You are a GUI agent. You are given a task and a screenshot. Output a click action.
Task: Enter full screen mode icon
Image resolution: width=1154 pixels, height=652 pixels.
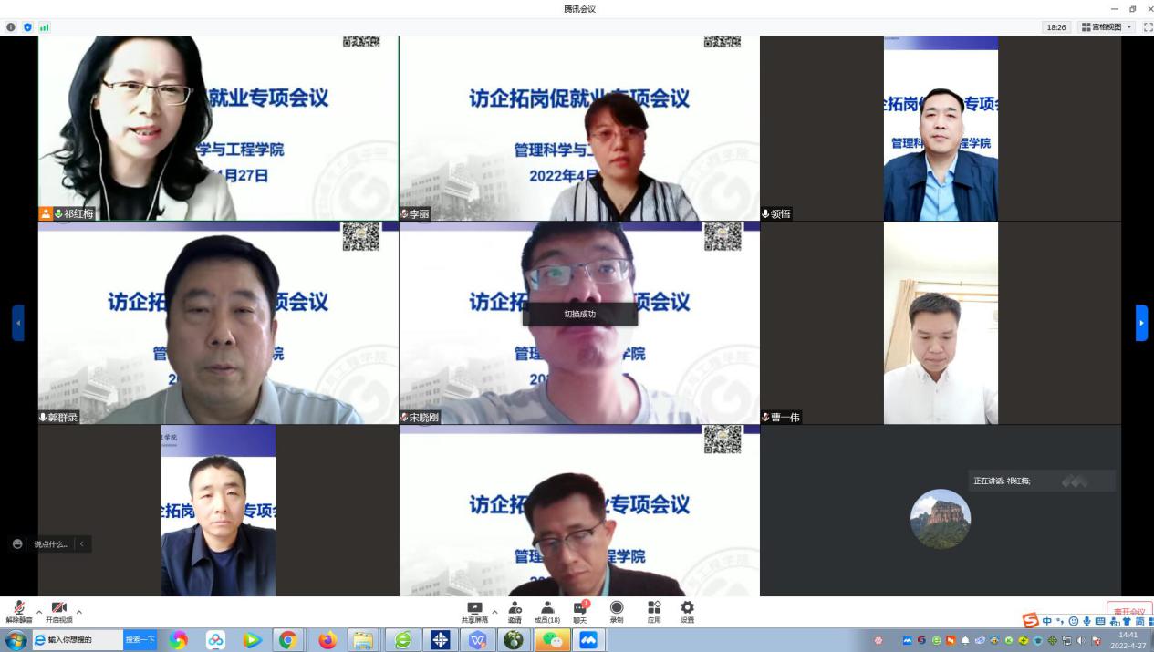pyautogui.click(x=1149, y=27)
